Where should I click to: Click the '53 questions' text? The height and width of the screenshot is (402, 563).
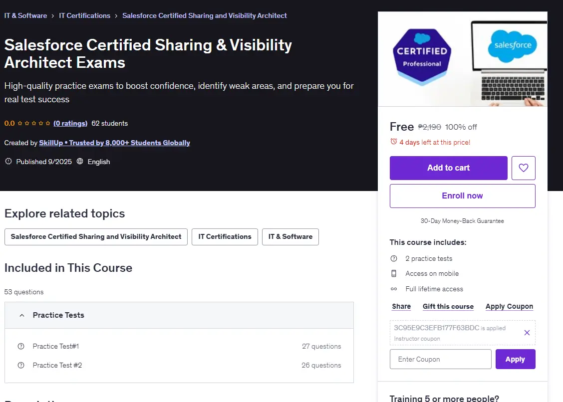coord(23,292)
